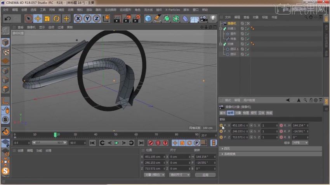Open the green Subdivision generator icon
Screen dimensions: 330x185
[x=167, y=19]
